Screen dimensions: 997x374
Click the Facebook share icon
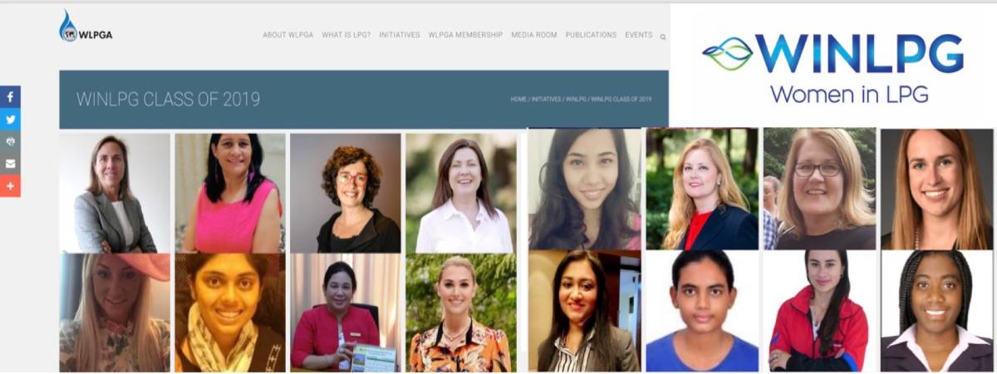coord(10,97)
